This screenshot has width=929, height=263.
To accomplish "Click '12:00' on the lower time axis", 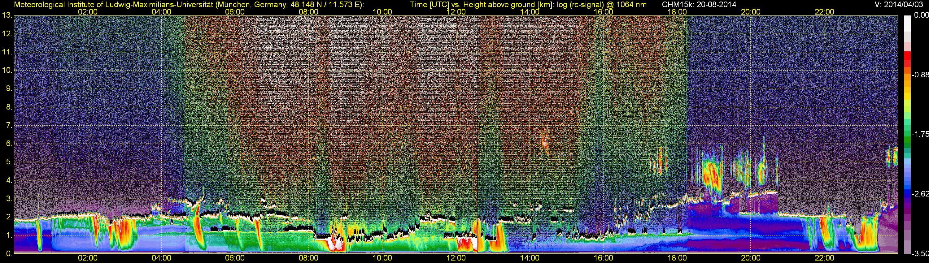I will pyautogui.click(x=456, y=258).
